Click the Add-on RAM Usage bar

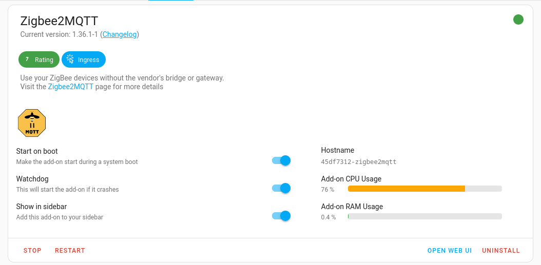pyautogui.click(x=424, y=216)
